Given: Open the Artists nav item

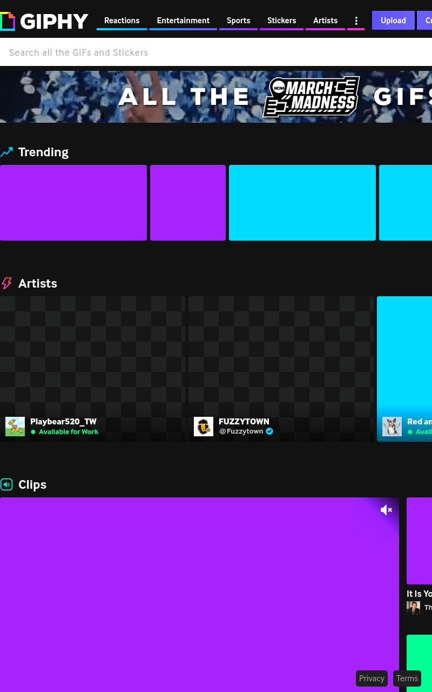Looking at the screenshot, I should click(x=325, y=21).
